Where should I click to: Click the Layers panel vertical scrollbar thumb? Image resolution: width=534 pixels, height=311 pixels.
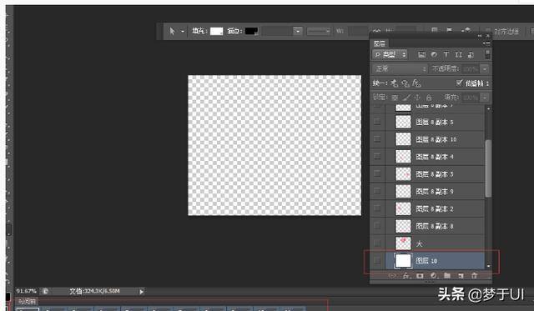(x=488, y=168)
